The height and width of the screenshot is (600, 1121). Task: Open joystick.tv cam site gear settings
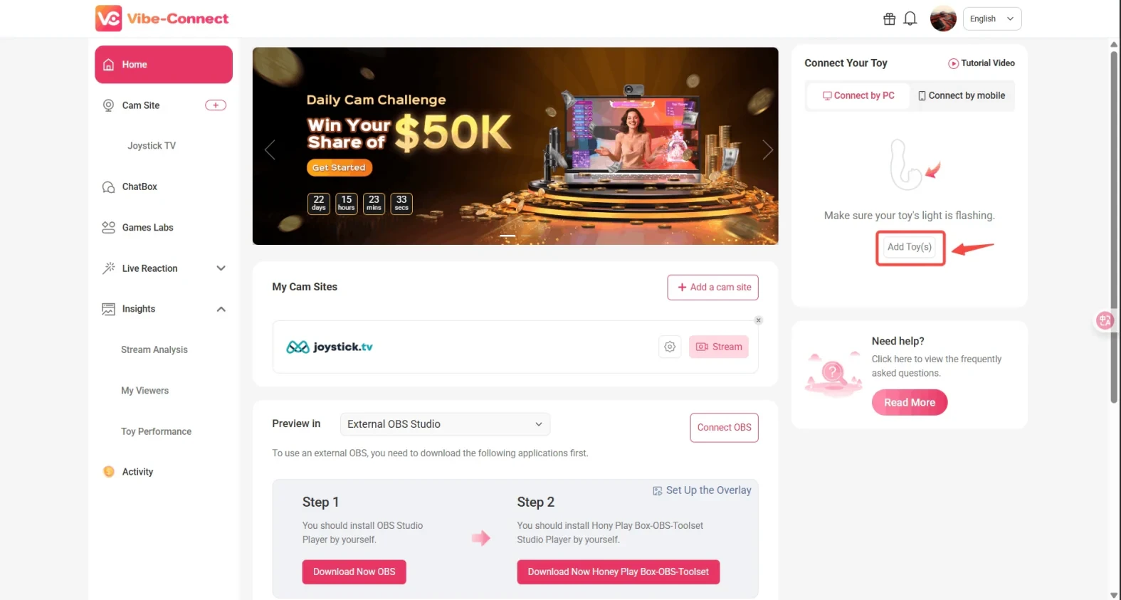(x=670, y=347)
